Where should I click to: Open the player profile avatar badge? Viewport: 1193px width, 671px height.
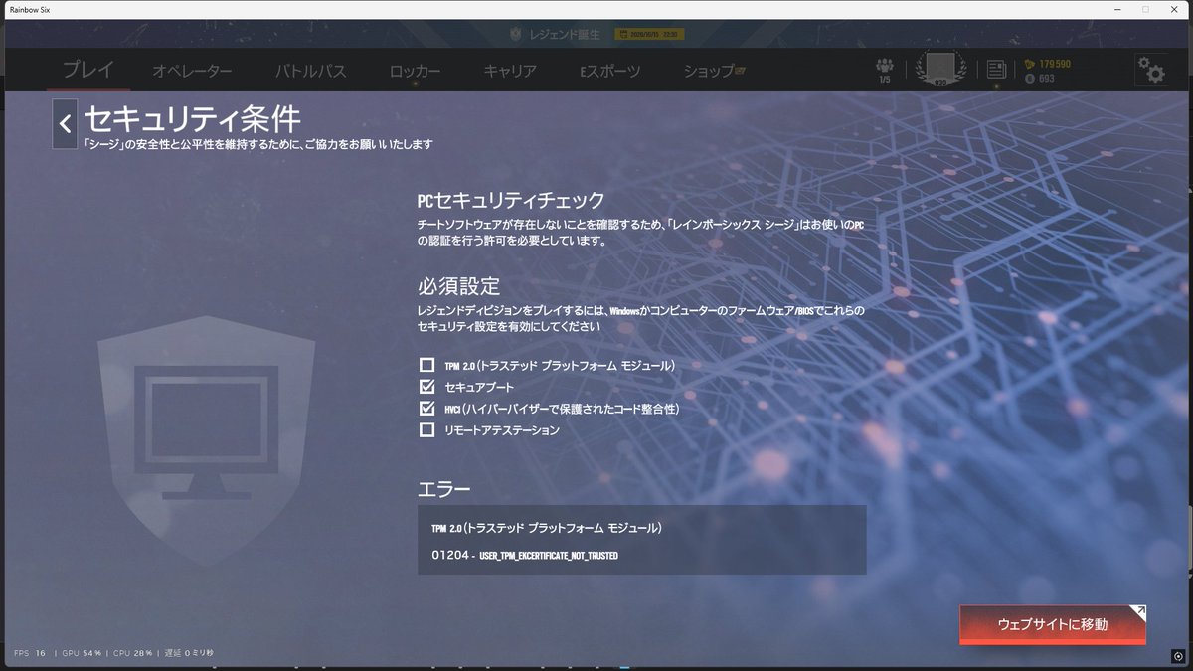point(940,69)
